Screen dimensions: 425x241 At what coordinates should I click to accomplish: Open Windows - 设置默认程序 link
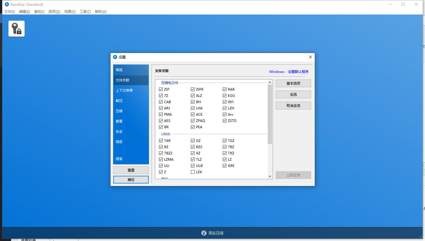coord(289,72)
